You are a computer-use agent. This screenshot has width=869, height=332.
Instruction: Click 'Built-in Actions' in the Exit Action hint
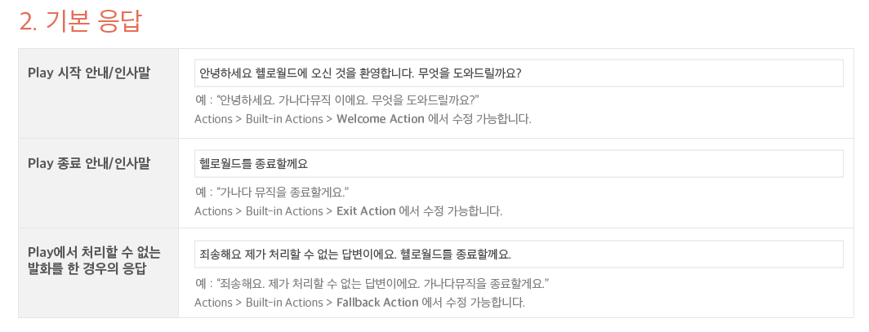pyautogui.click(x=284, y=211)
